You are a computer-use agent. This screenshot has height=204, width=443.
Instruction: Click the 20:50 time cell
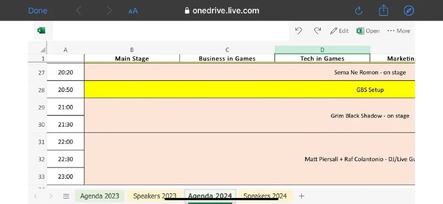pyautogui.click(x=65, y=90)
